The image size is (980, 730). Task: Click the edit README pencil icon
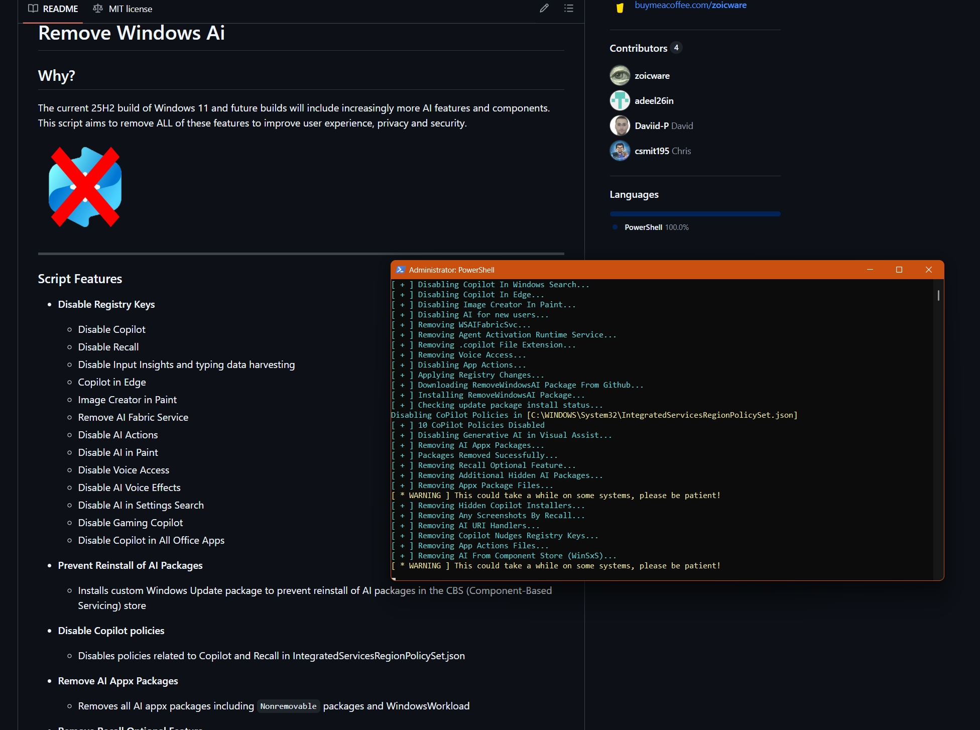(544, 9)
